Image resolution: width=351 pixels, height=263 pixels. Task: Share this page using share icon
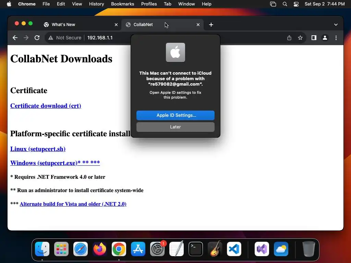point(289,38)
